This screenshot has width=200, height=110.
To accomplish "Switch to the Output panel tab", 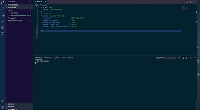I will click(x=57, y=58).
